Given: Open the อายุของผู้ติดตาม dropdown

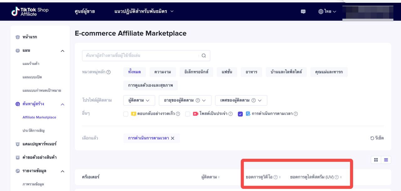Looking at the screenshot, I should coord(185,100).
